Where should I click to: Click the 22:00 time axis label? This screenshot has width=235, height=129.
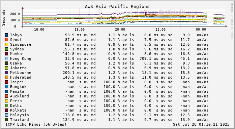pos(160,30)
